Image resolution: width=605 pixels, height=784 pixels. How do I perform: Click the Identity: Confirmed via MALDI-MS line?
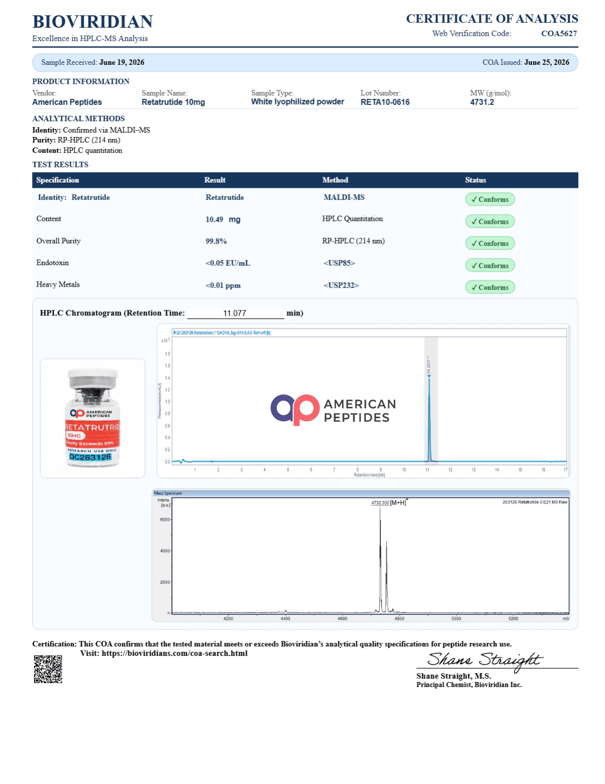pos(91,130)
